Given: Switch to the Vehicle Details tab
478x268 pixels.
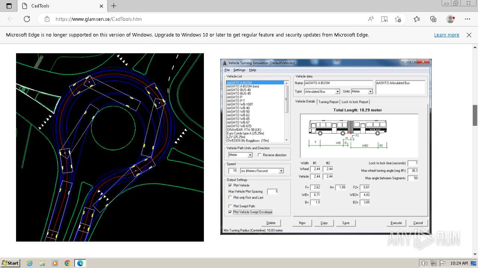Looking at the screenshot, I should pos(305,101).
